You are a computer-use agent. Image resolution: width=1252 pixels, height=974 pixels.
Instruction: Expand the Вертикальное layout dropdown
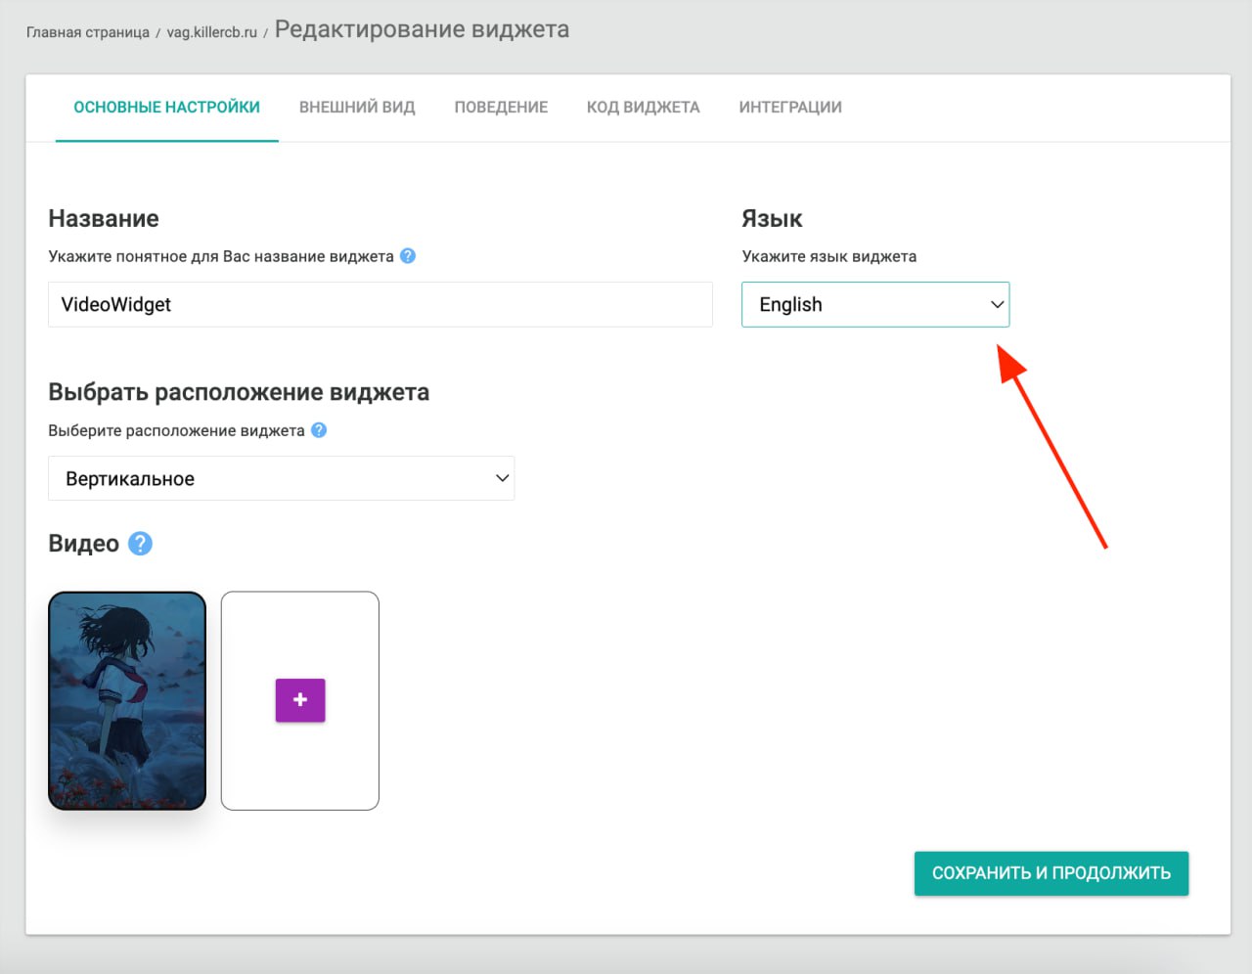coord(281,479)
